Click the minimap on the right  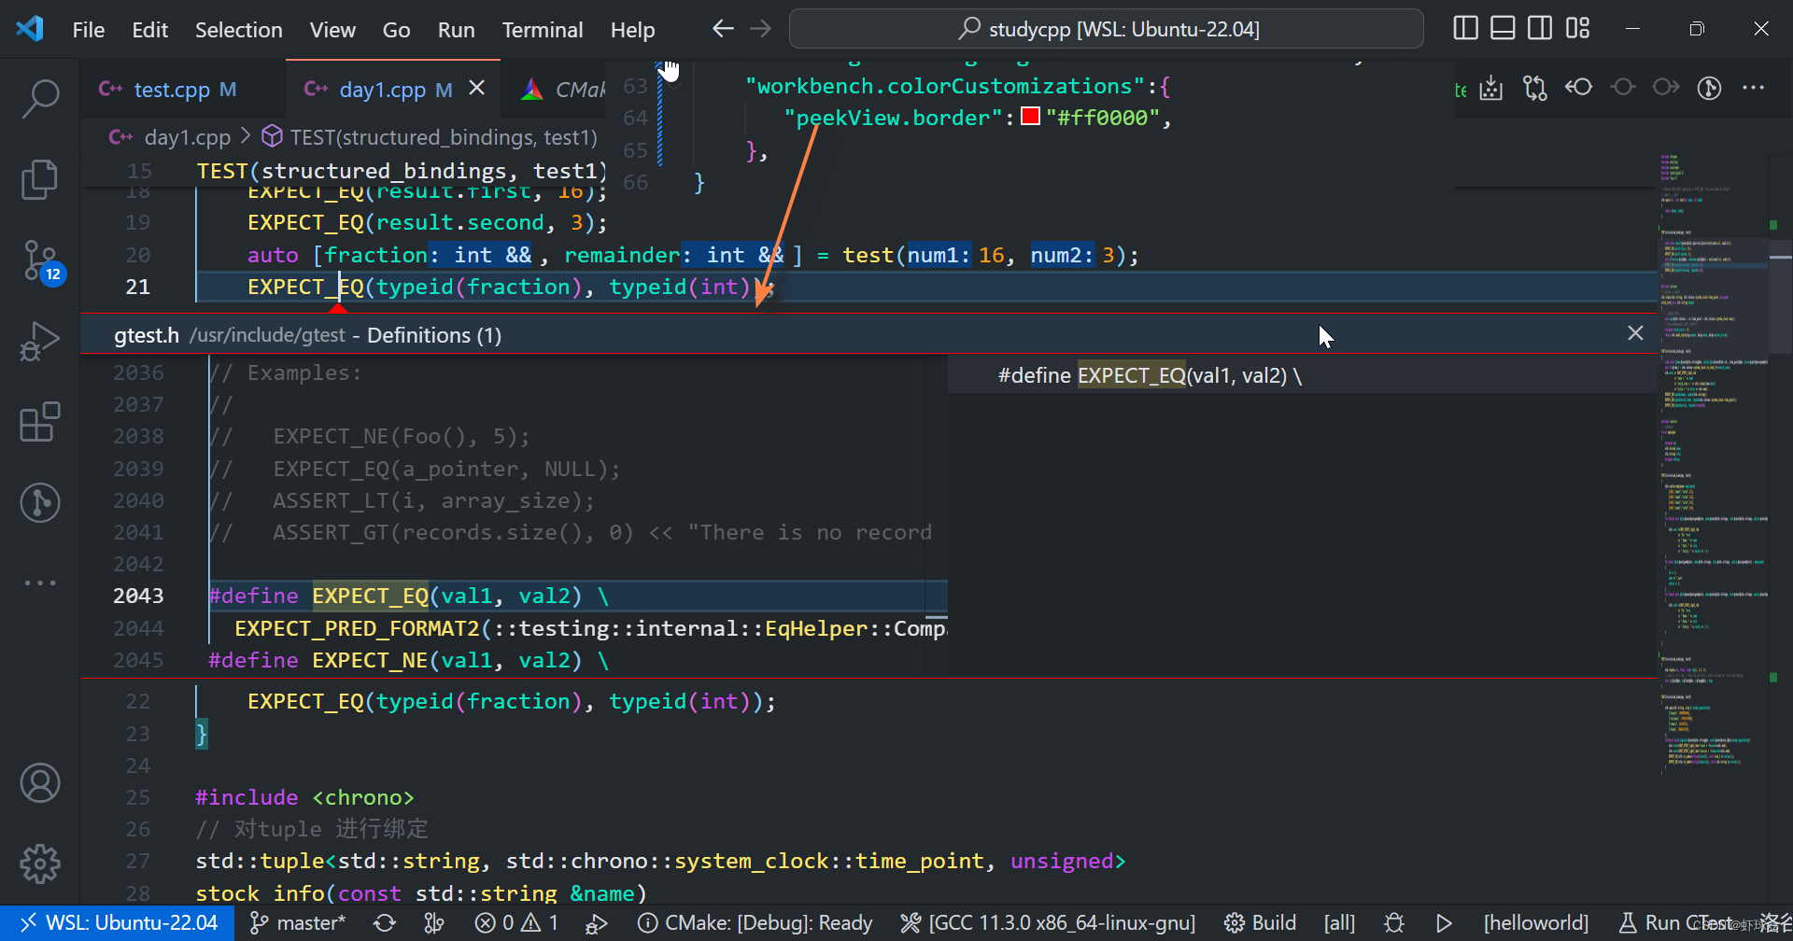coord(1715,467)
